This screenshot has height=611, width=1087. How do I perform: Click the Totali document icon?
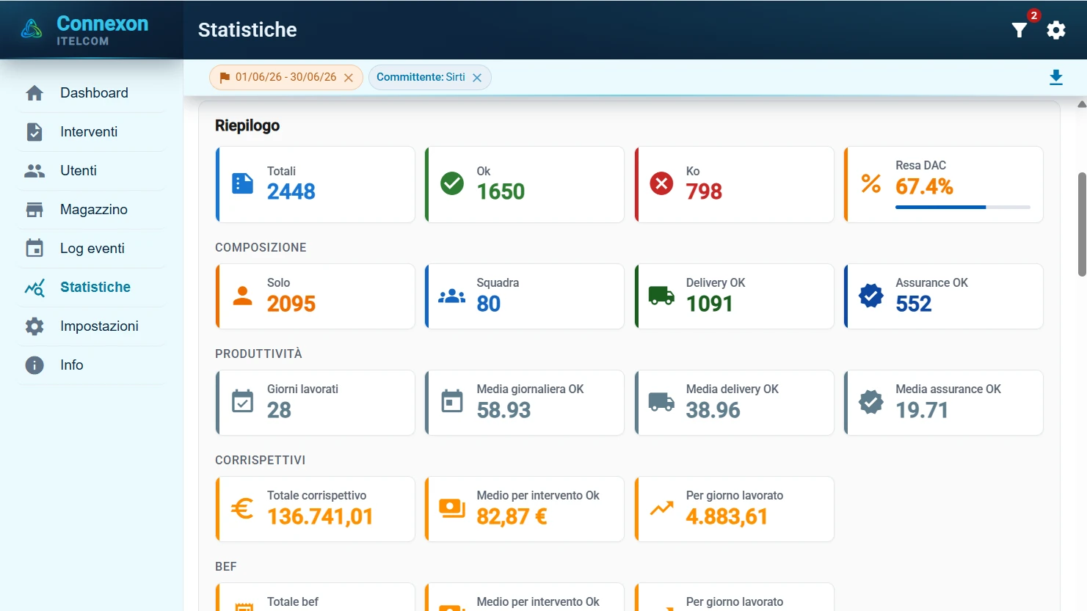click(242, 183)
